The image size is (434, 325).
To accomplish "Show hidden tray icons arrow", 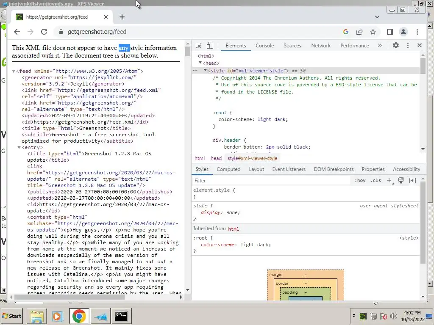I will 354,315.
